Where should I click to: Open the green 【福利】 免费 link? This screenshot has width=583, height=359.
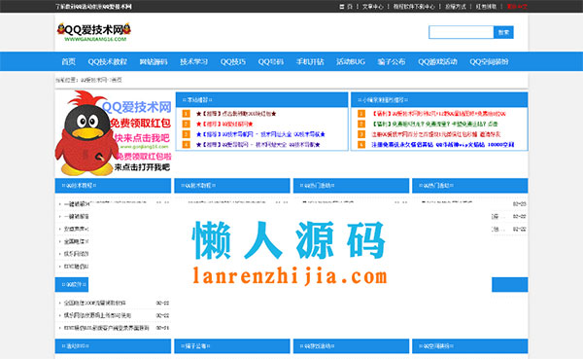click(x=434, y=124)
